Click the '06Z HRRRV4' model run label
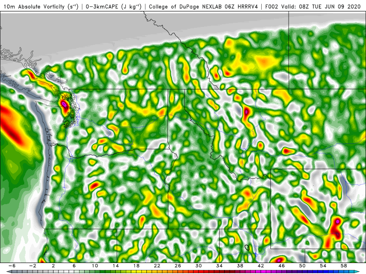The image size is (366, 274). (x=241, y=6)
